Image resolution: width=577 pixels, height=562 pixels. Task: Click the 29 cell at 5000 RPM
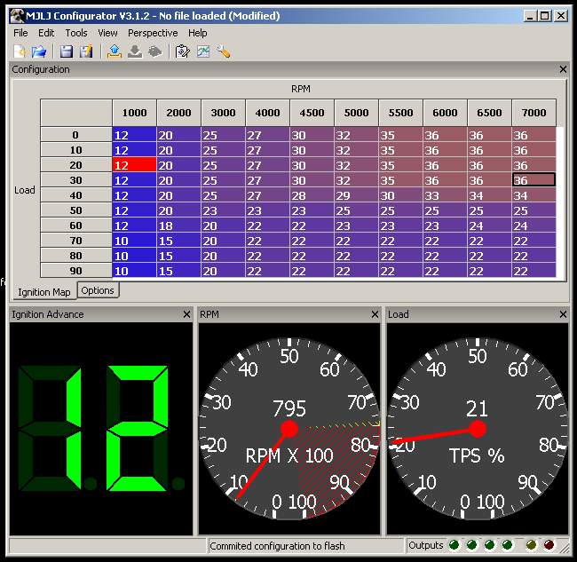pos(356,195)
